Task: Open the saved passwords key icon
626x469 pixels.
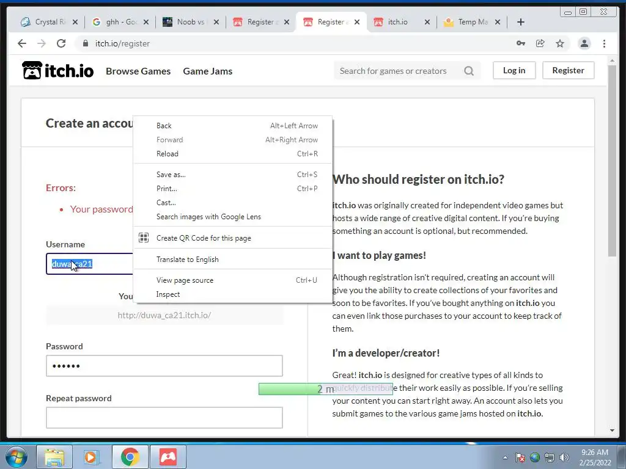Action: pos(521,43)
